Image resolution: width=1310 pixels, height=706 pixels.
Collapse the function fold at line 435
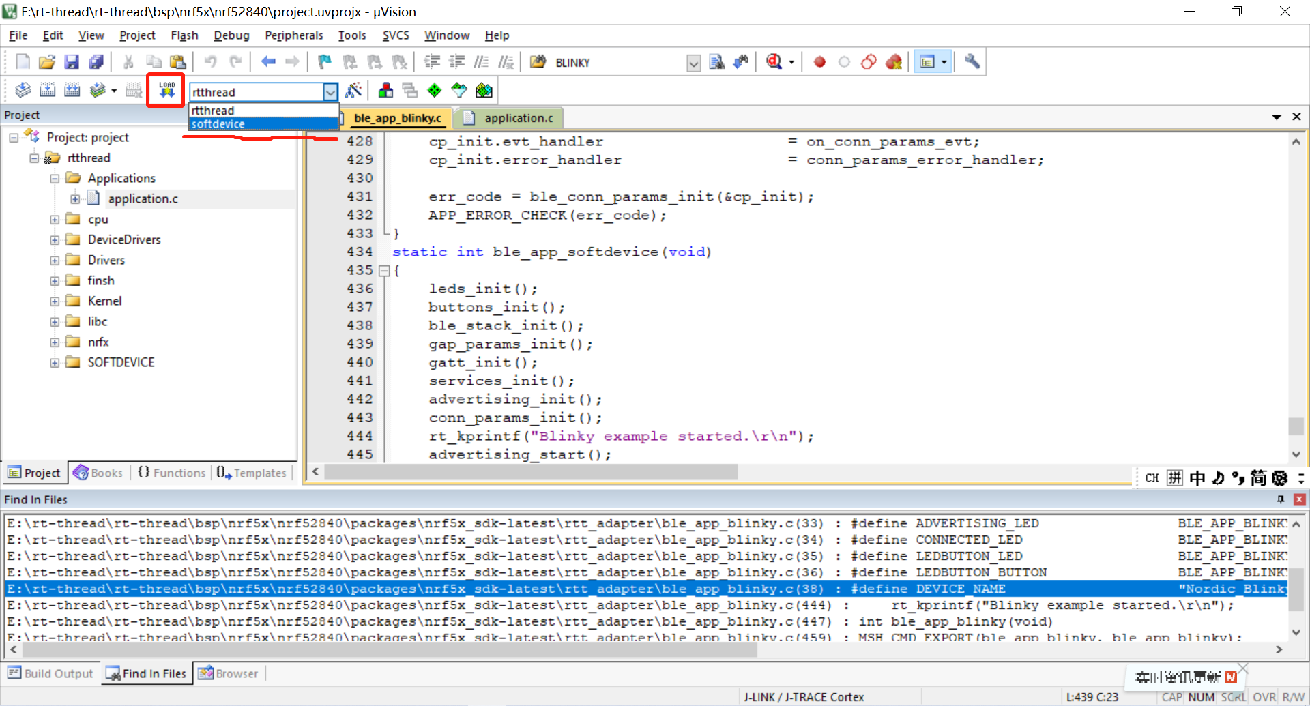(384, 271)
